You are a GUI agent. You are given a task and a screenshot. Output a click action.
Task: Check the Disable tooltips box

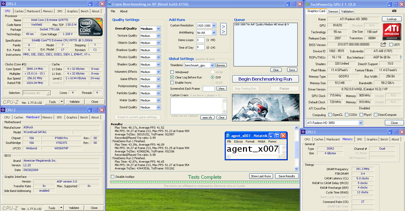(x=113, y=177)
